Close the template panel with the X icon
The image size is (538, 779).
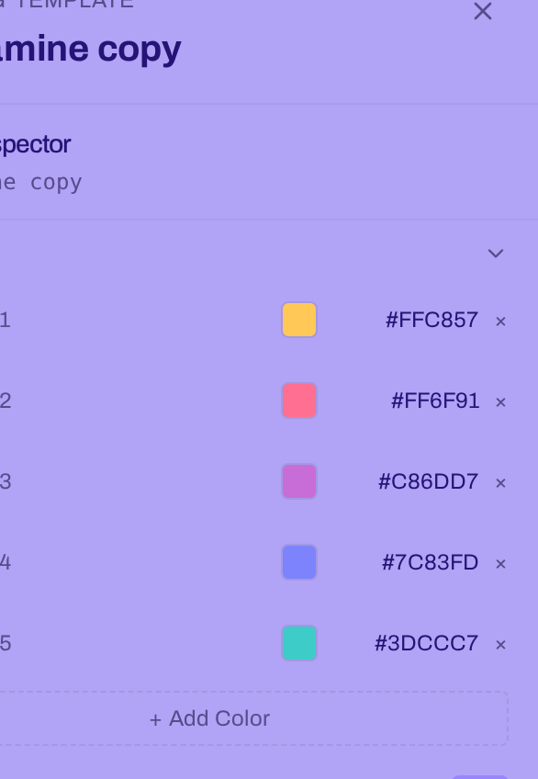point(482,11)
